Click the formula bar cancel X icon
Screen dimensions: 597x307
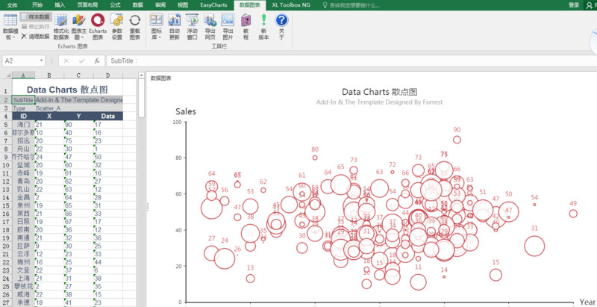(66, 61)
